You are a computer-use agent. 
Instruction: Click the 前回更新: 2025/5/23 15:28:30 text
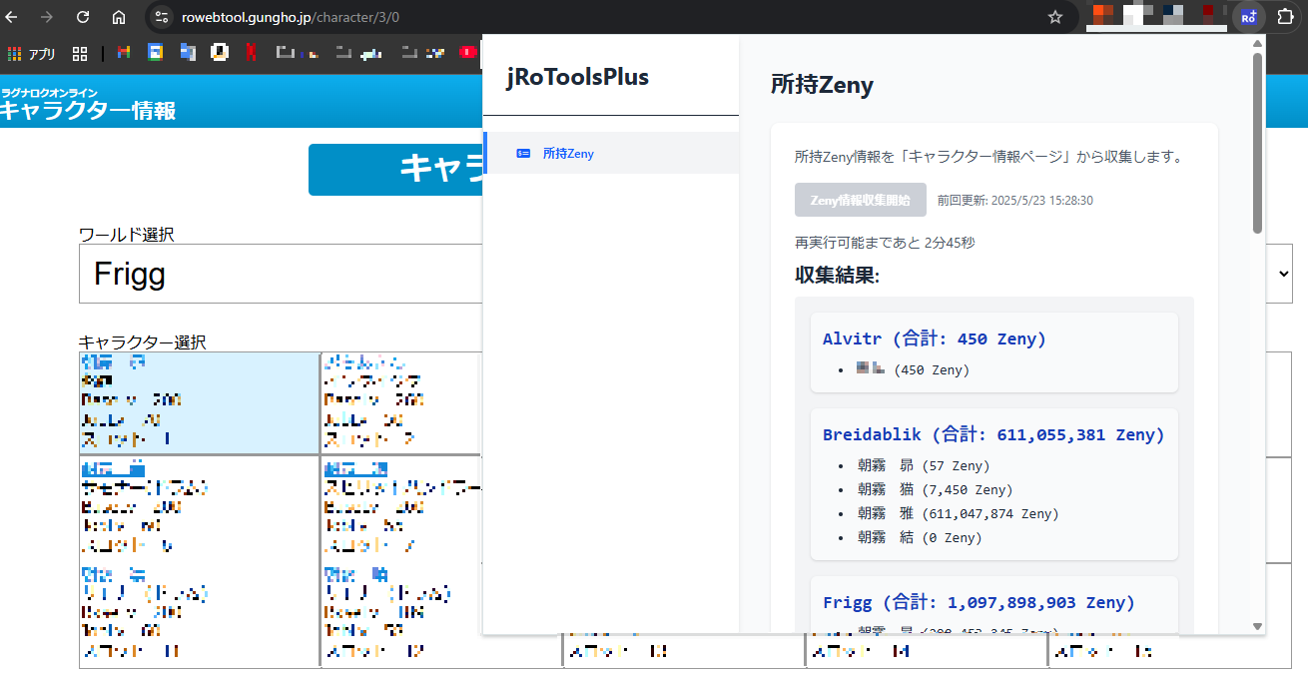[1014, 201]
